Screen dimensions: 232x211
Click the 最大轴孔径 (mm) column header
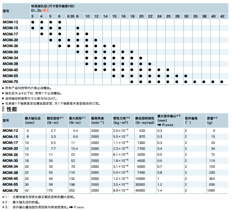pos(33,120)
